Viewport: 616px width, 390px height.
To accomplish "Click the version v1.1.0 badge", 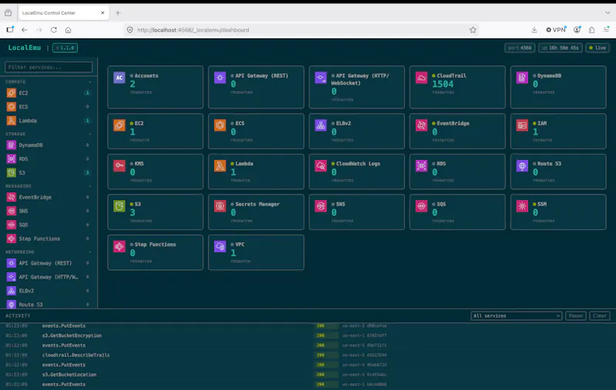I will click(65, 48).
